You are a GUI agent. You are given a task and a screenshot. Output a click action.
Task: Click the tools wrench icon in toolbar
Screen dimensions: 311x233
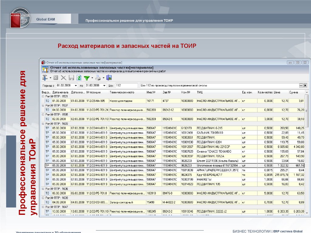click(45, 78)
